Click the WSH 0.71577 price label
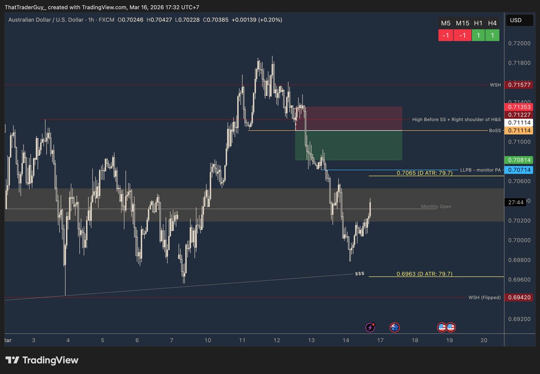Screen dimensions: 540x374 click(519, 85)
